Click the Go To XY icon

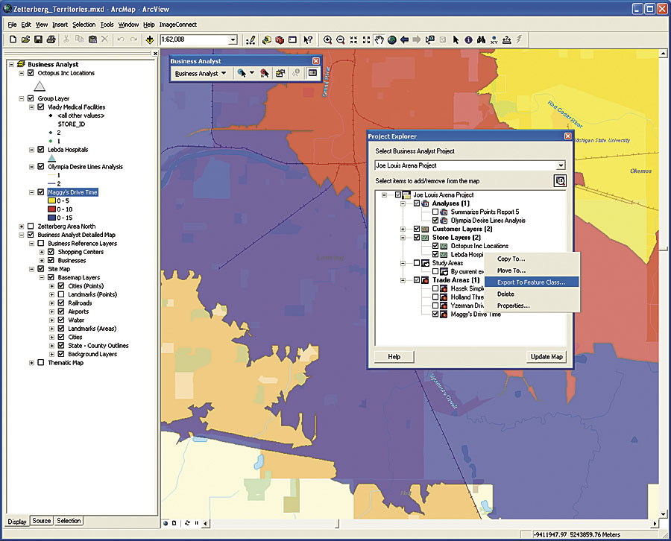point(494,39)
